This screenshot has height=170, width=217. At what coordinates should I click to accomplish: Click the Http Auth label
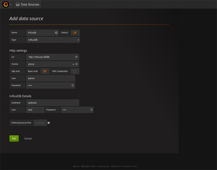pyautogui.click(x=17, y=71)
